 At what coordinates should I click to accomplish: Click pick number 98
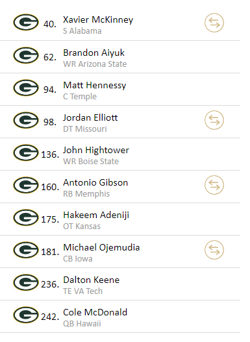[50, 122]
